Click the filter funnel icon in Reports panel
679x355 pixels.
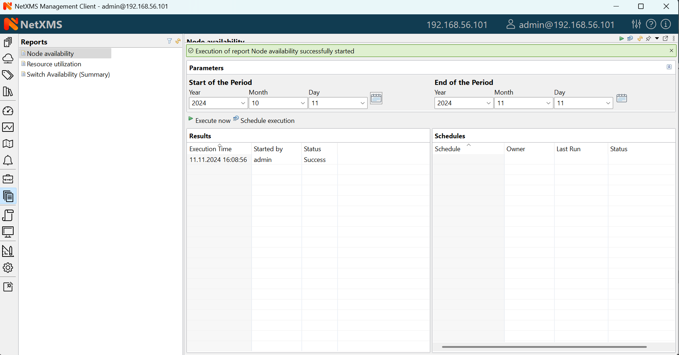coord(169,41)
